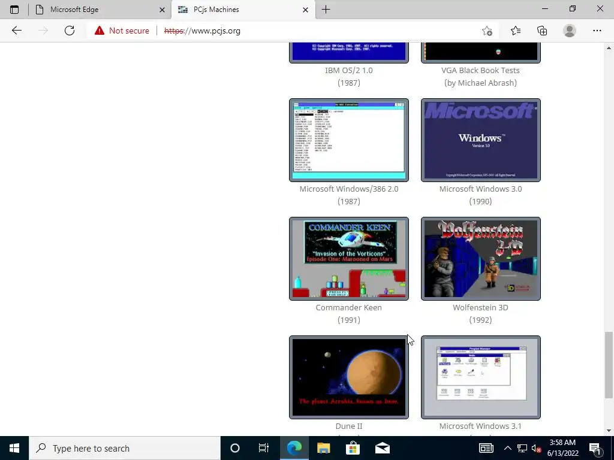614x460 pixels.
Task: Open the network status tray icon
Action: click(x=522, y=448)
